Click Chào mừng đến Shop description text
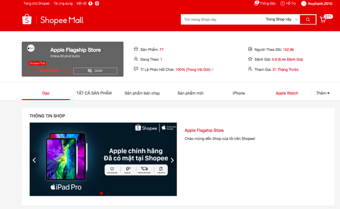Viewport: 340px width, 209px height. pos(220,138)
